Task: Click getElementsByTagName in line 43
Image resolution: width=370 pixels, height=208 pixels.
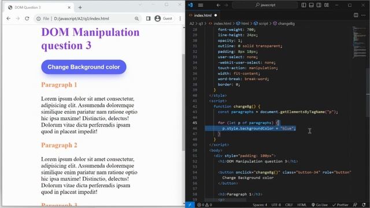Action: tap(302, 112)
